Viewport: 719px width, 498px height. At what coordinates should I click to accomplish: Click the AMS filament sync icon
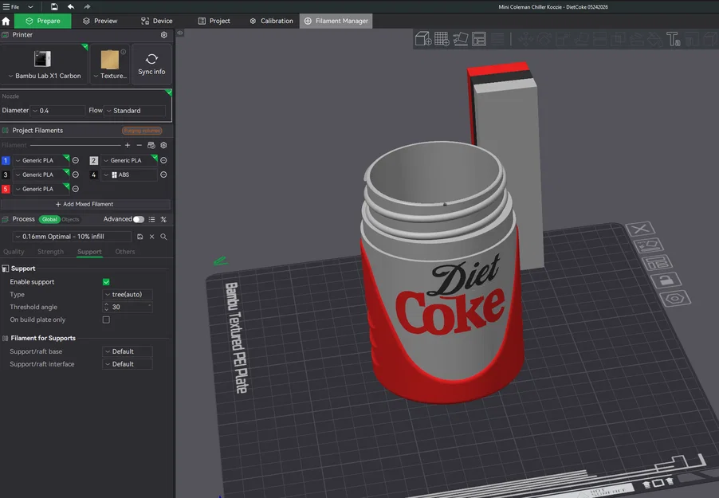[x=151, y=145]
